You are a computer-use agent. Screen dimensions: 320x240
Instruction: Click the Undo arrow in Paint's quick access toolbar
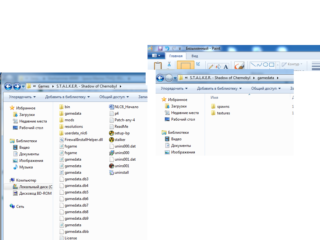(167, 48)
